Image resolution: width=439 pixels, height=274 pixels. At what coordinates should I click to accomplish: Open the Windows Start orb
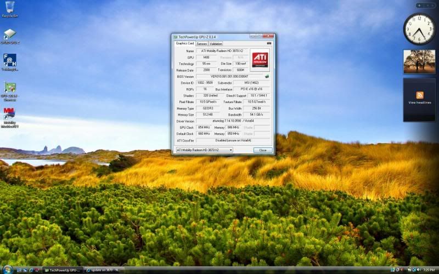point(8,270)
